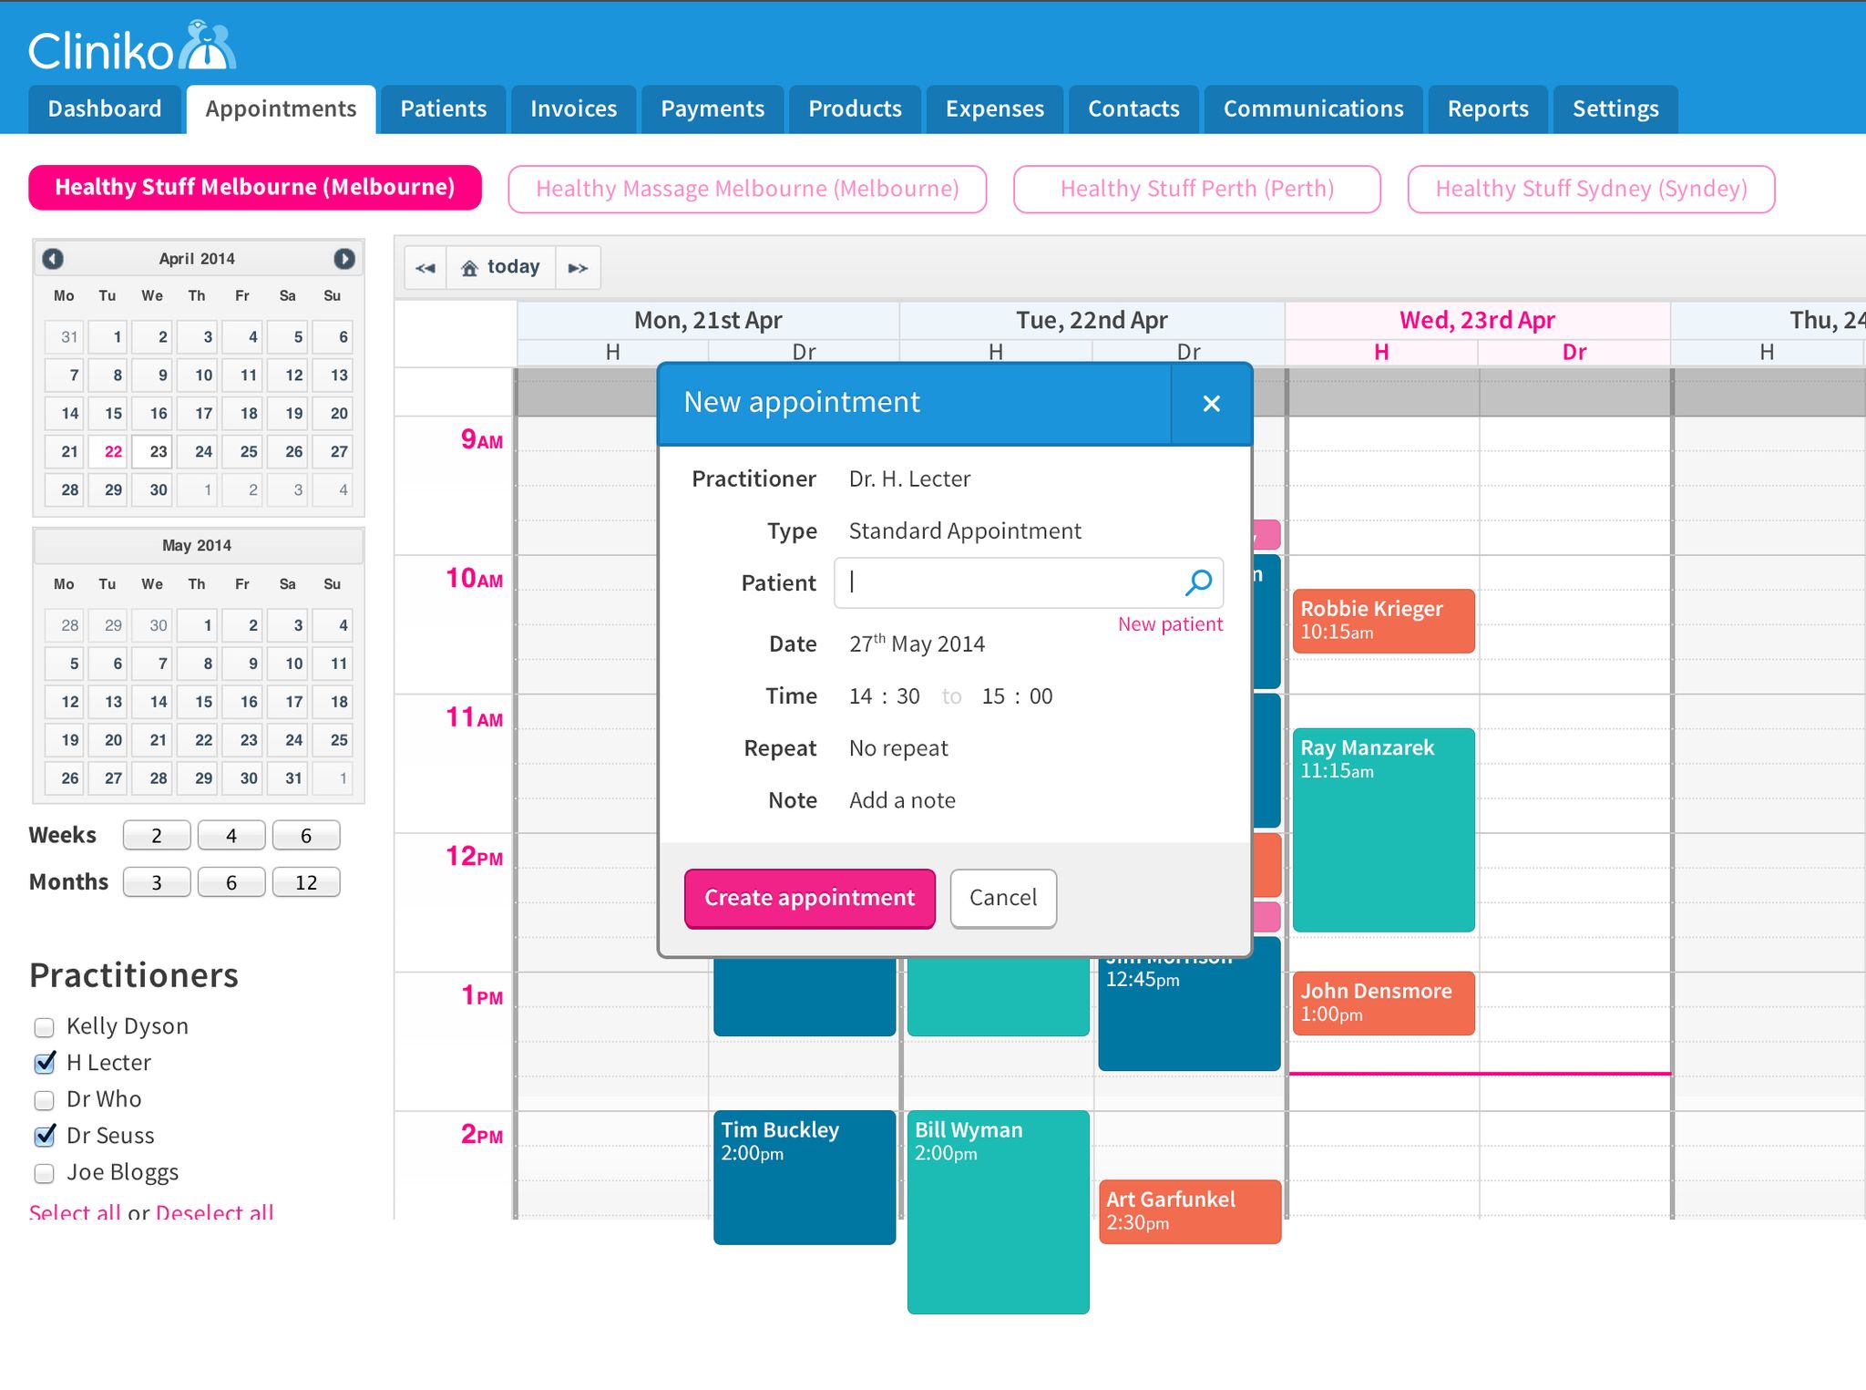Open the Practitioner dropdown Dr. H. Lecter
The image size is (1866, 1390).
coord(909,479)
